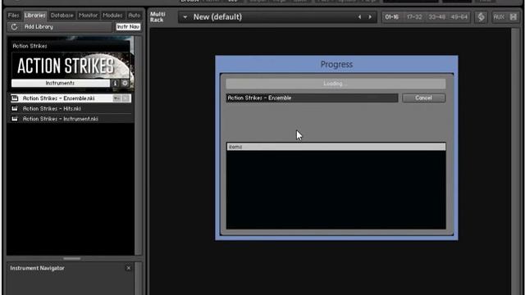525x295 pixels.
Task: Open the Ensemble.nki row dropdown arrow
Action: pos(116,98)
